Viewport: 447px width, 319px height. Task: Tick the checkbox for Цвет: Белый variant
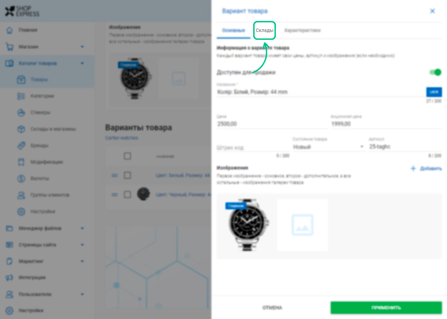(x=127, y=175)
